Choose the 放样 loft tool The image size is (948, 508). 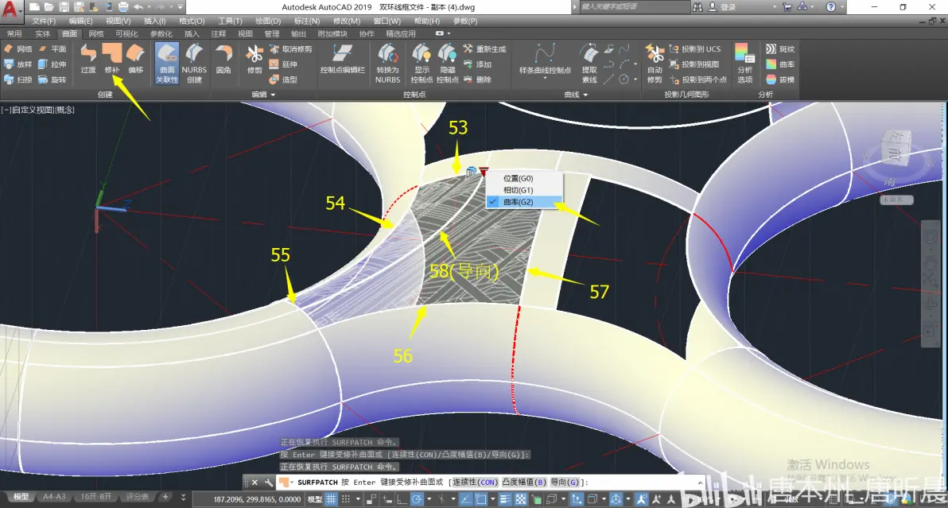pos(18,64)
